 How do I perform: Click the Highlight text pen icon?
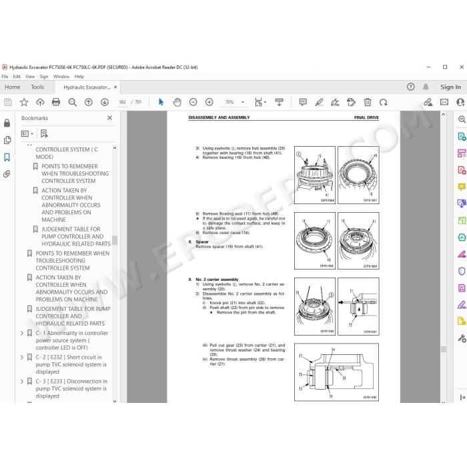click(x=319, y=102)
